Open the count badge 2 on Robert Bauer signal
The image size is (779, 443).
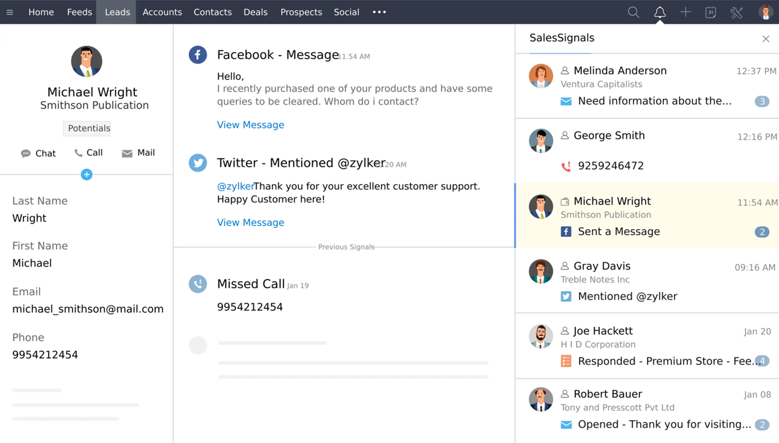(762, 424)
